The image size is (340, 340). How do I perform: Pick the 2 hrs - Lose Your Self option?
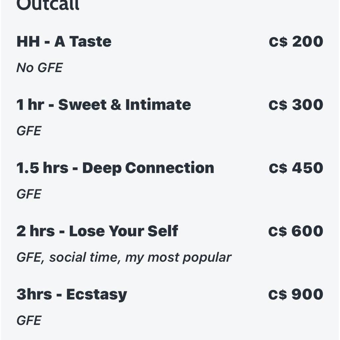point(97,231)
